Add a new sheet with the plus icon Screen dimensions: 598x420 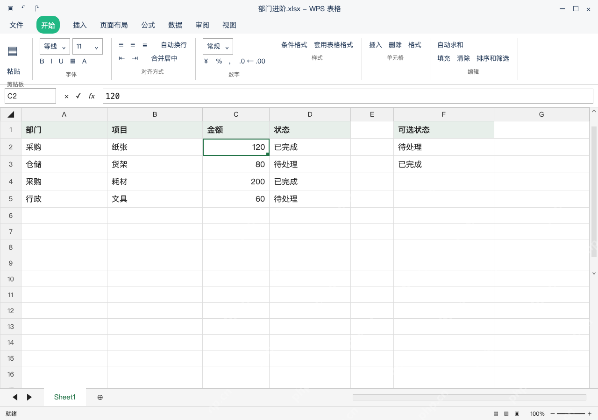(100, 397)
